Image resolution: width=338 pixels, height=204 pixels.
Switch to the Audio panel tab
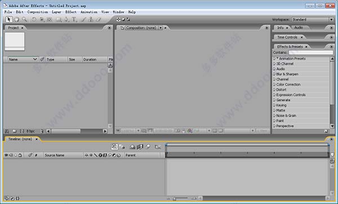[299, 28]
